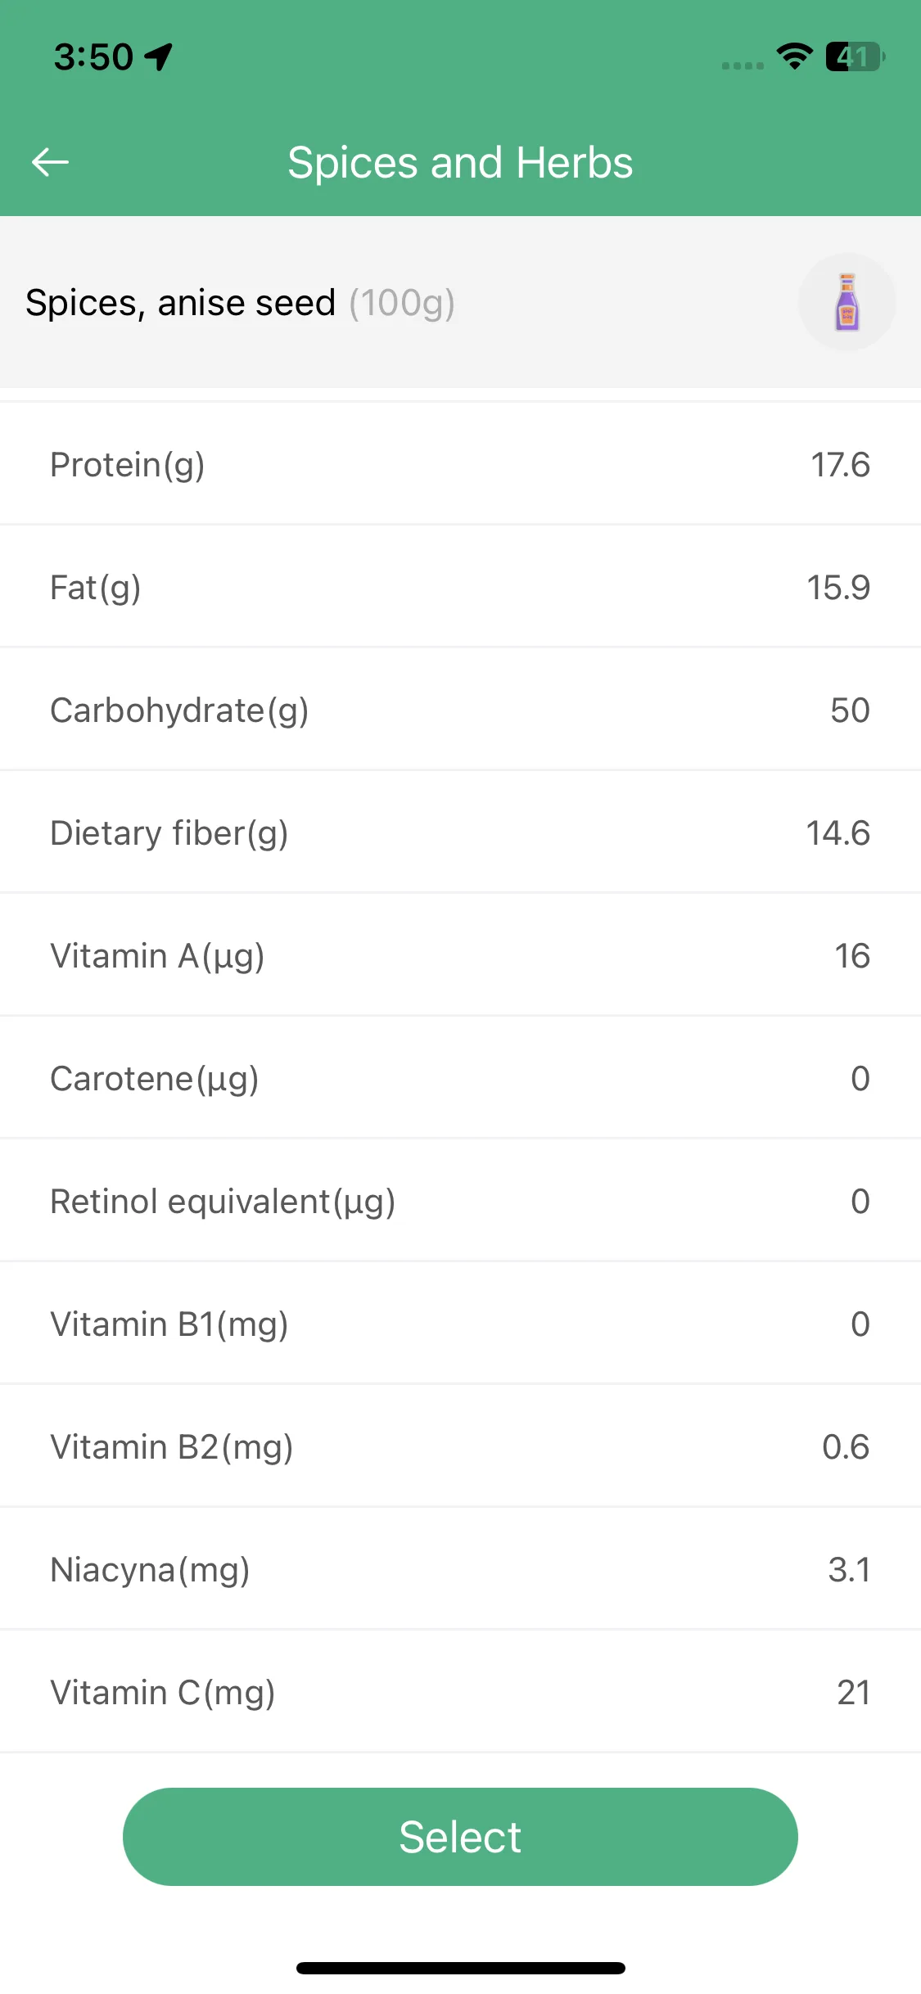Select the Protein(g) row
This screenshot has width=921, height=1994.
(460, 464)
